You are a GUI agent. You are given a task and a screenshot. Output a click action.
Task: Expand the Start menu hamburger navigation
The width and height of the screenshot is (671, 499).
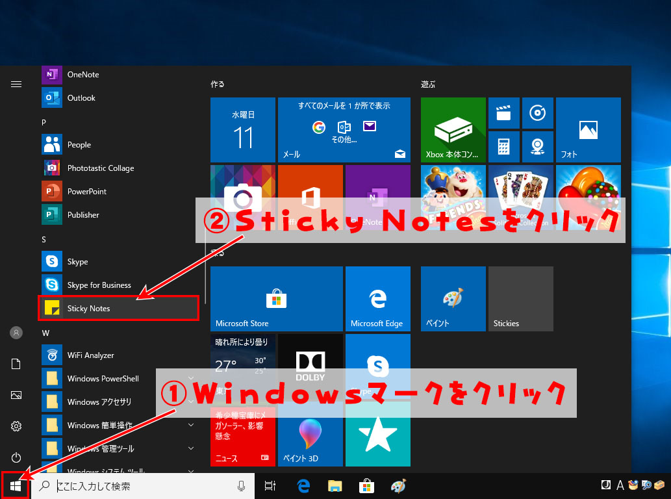pos(16,84)
